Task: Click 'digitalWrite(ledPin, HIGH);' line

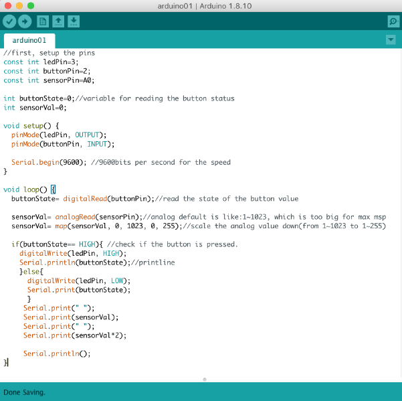Action: click(73, 254)
